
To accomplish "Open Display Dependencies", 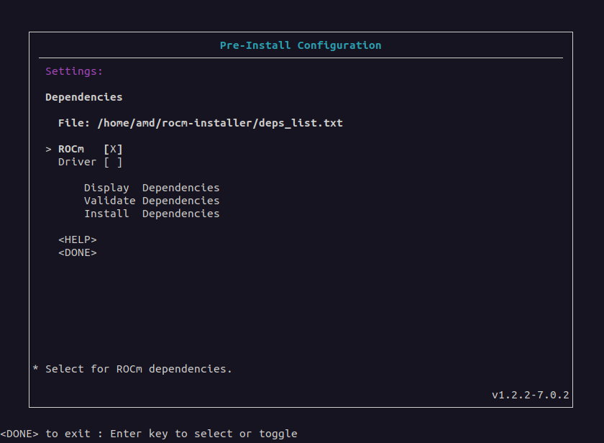I will pyautogui.click(x=151, y=188).
